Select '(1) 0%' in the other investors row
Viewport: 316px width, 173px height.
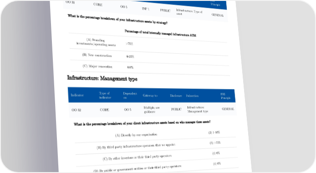coord(216,153)
